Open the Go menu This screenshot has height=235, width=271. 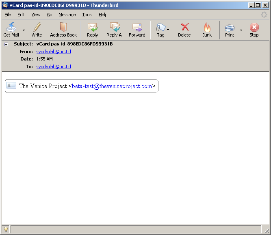coord(50,15)
